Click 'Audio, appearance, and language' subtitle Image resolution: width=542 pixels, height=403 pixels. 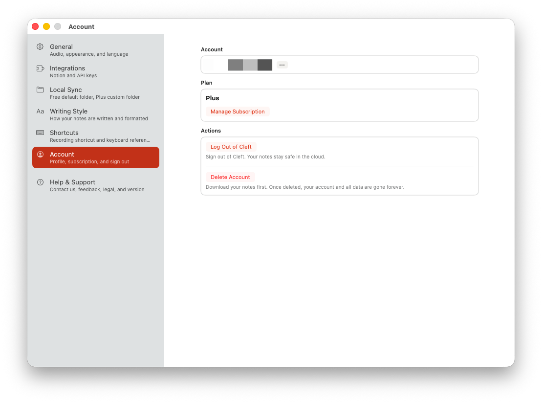click(89, 54)
